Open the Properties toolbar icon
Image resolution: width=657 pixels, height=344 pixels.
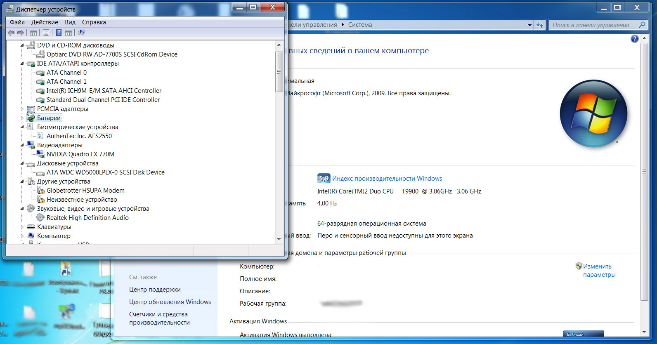click(x=46, y=33)
